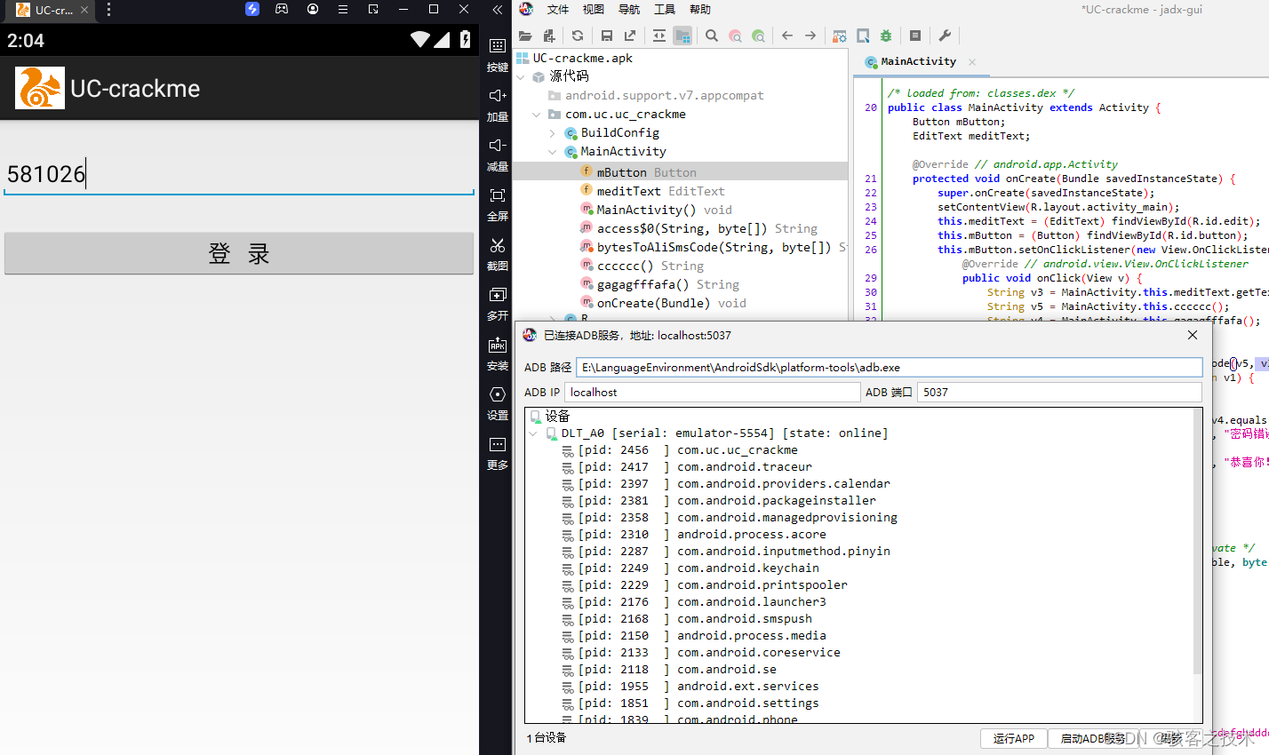The width and height of the screenshot is (1269, 755).
Task: Click the pink class search icon
Action: tap(735, 36)
